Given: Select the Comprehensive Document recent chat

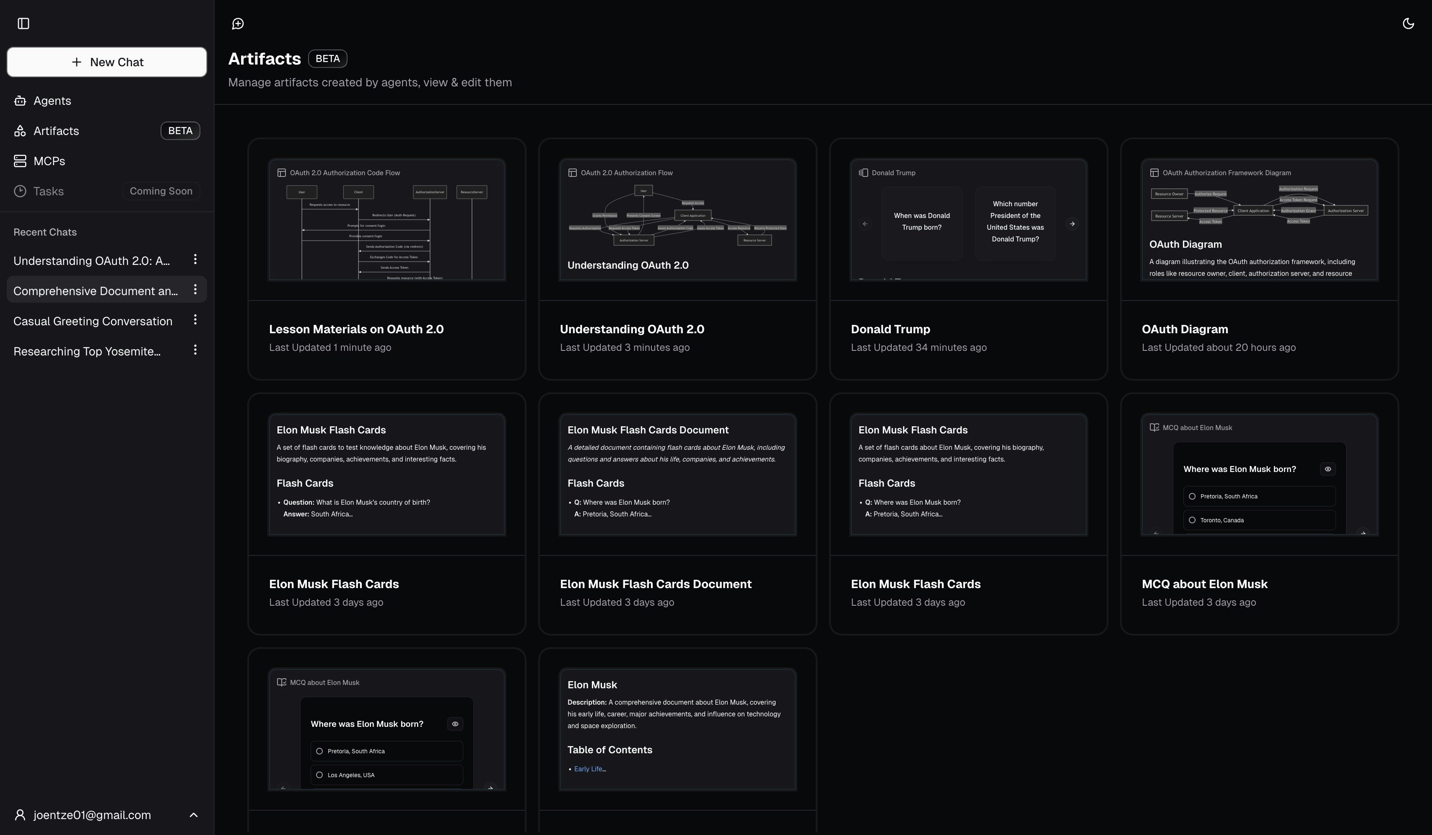Looking at the screenshot, I should [96, 290].
